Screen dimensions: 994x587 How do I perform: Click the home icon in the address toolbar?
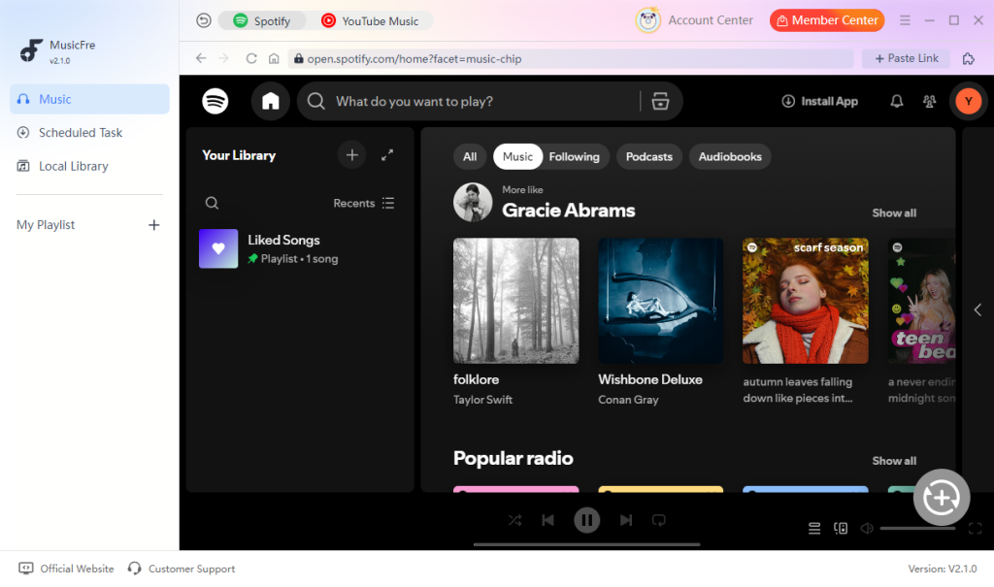(274, 58)
